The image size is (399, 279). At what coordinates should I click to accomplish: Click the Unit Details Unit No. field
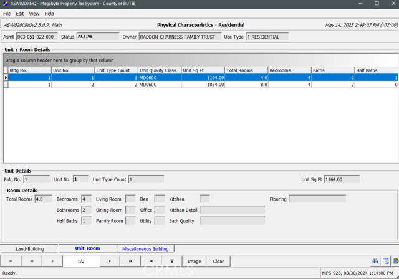[80, 179]
